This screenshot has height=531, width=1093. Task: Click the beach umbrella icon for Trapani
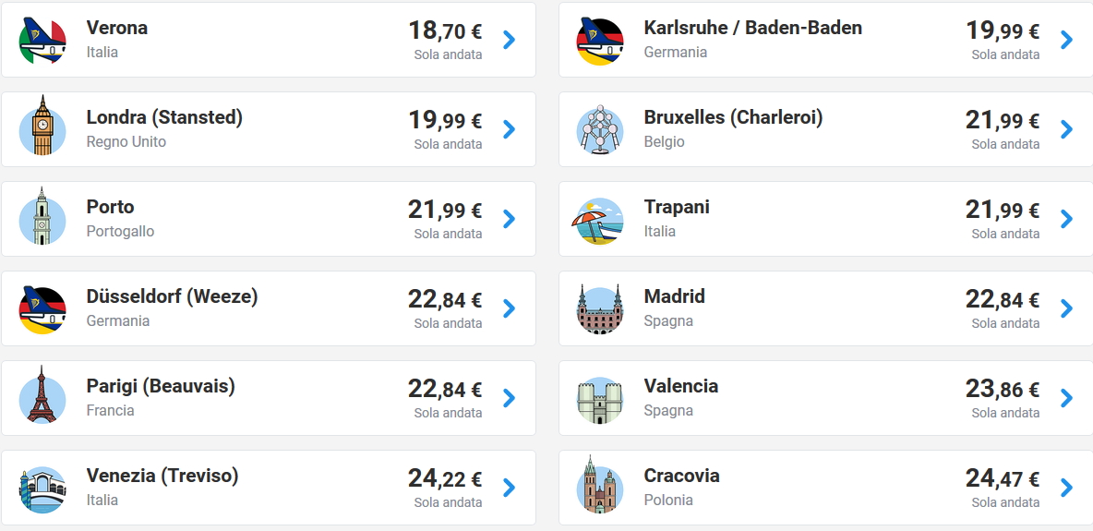(600, 220)
